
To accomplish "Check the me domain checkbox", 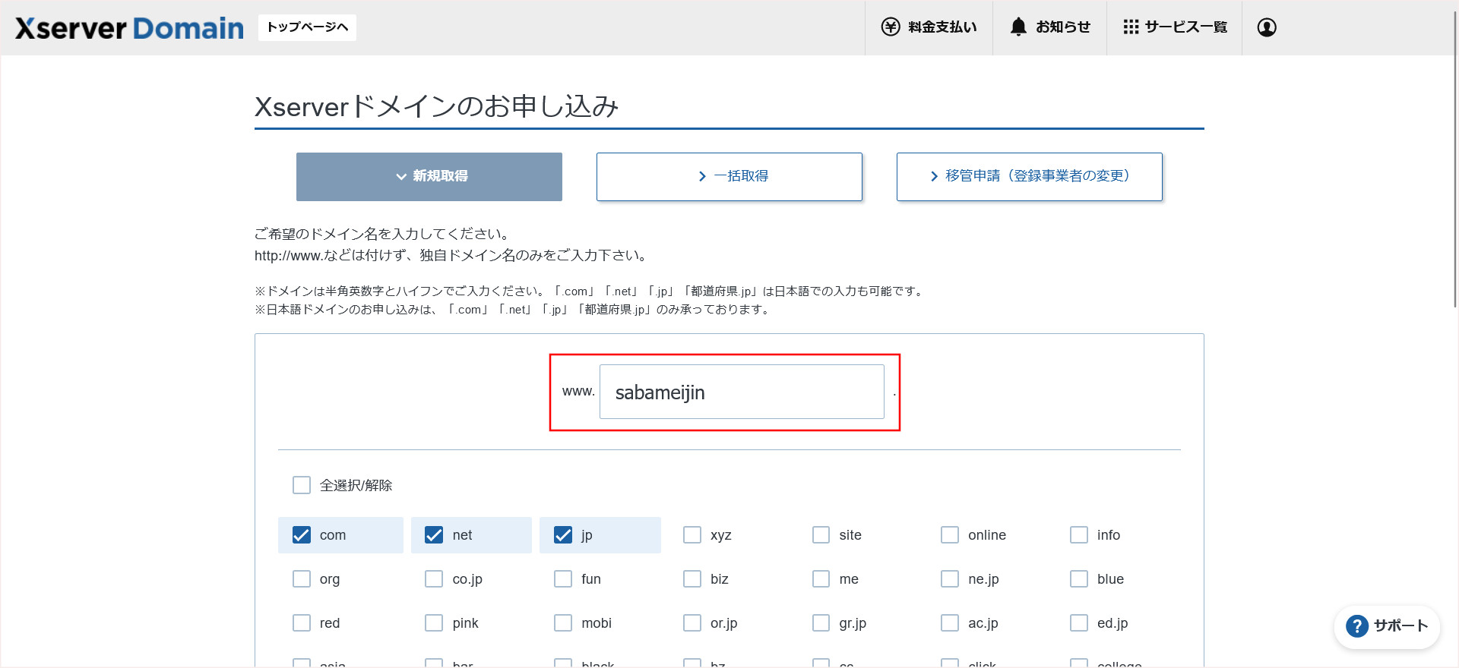I will (821, 579).
